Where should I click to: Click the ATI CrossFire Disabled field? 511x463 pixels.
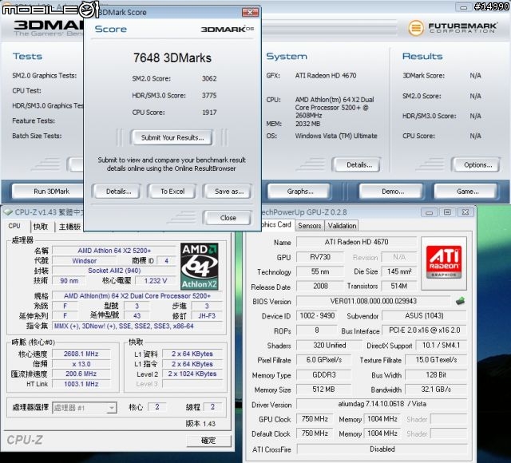tap(382, 449)
